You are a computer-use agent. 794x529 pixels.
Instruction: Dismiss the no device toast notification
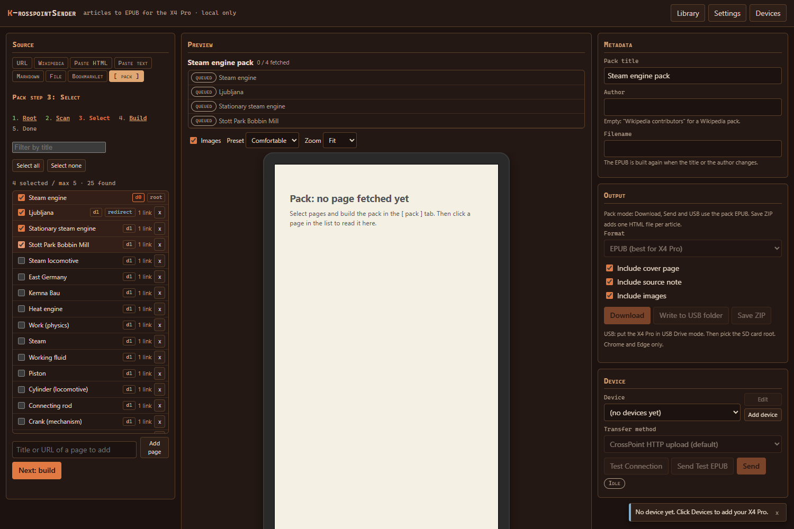777,513
